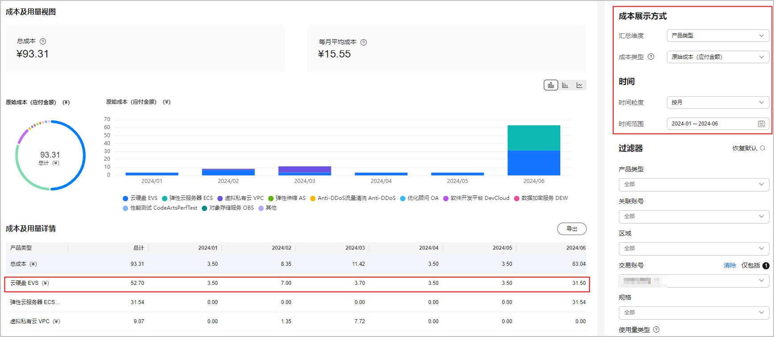Click 恢复默认 link
The width and height of the screenshot is (774, 337).
(745, 148)
